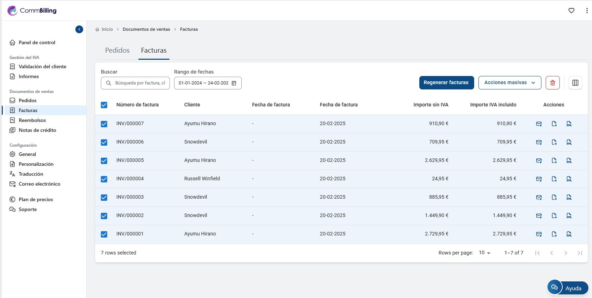
Task: Click the Regenerar facturas button
Action: tap(446, 83)
